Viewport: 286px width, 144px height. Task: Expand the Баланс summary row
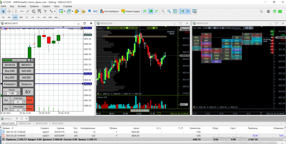(x=3, y=139)
